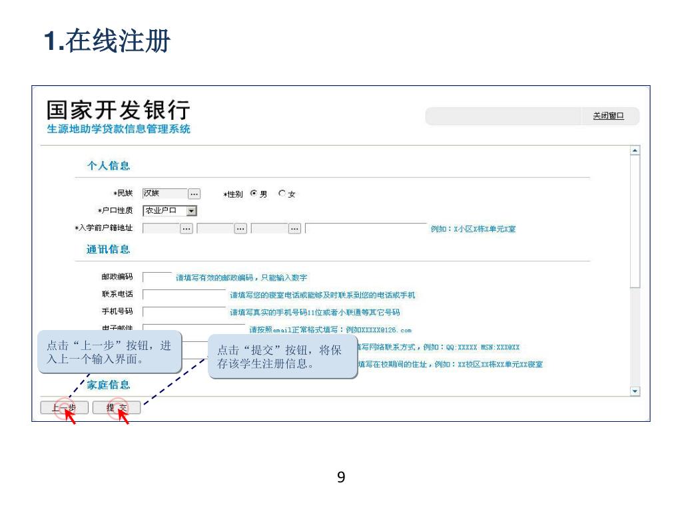Click the 关闭窗口 link
Image resolution: width=682 pixels, height=511 pixels.
point(608,116)
